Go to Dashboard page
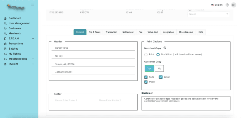This screenshot has height=118, width=241. click(x=15, y=18)
